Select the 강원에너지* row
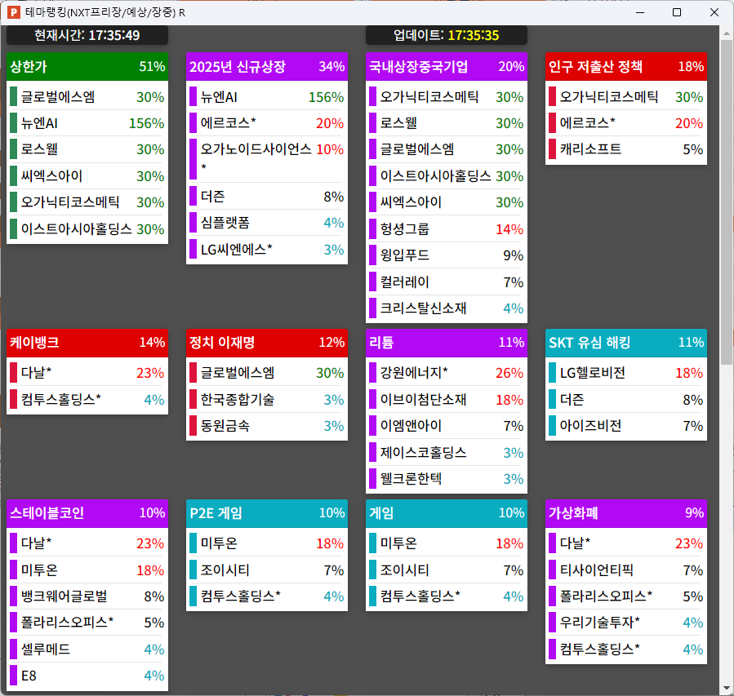 447,373
